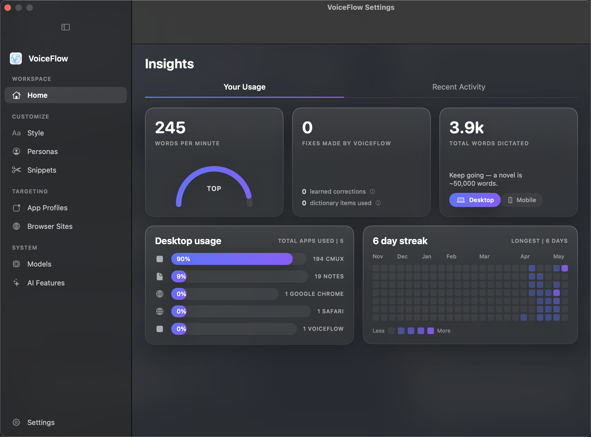Open the Personas page
The width and height of the screenshot is (591, 437).
[66, 151]
